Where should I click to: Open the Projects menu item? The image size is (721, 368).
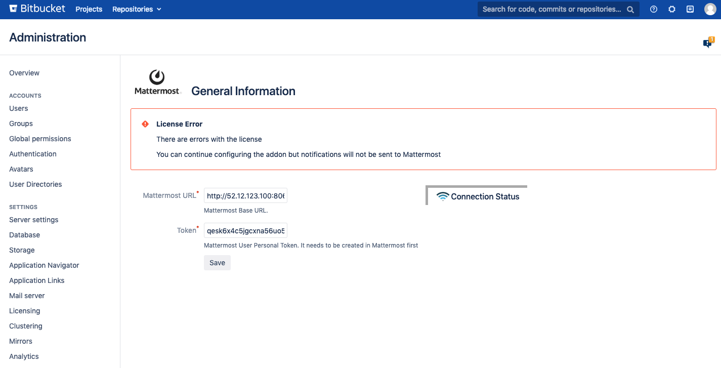(89, 9)
